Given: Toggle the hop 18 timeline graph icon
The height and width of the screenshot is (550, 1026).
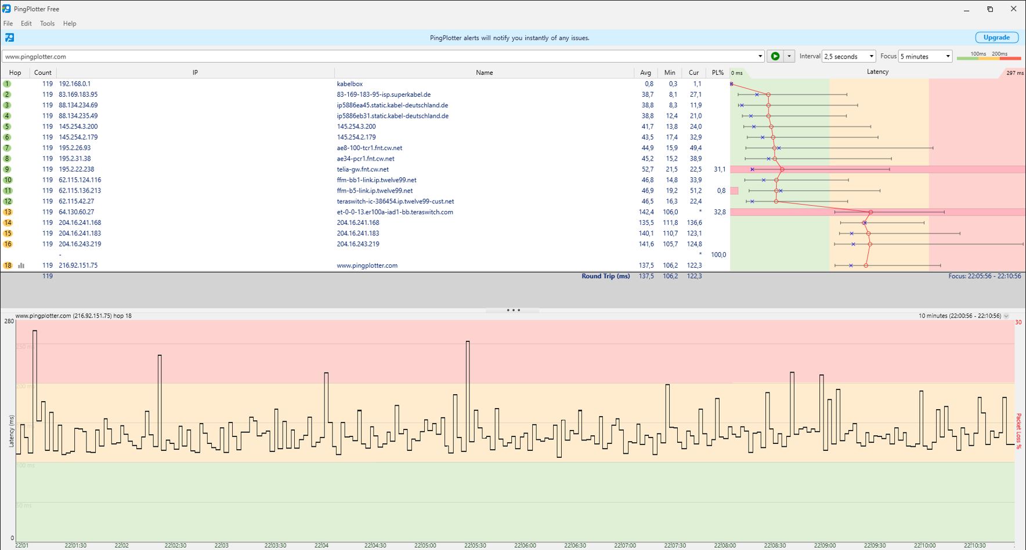Looking at the screenshot, I should (21, 265).
